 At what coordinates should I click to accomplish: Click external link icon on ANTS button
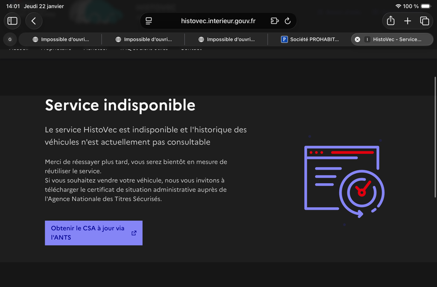[x=134, y=233]
